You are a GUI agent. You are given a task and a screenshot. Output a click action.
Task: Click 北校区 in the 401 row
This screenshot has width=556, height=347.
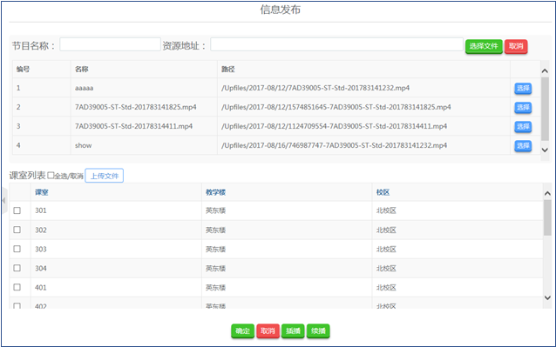[386, 288]
